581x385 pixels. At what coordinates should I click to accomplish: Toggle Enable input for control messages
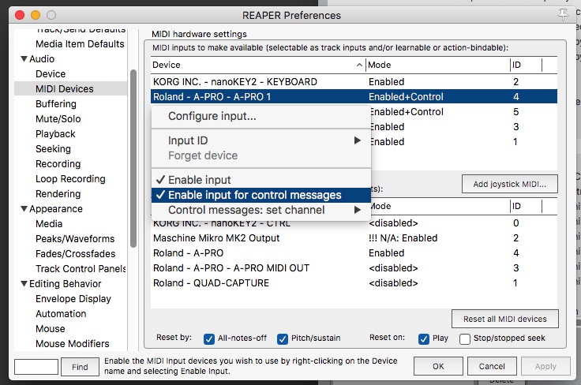(254, 195)
